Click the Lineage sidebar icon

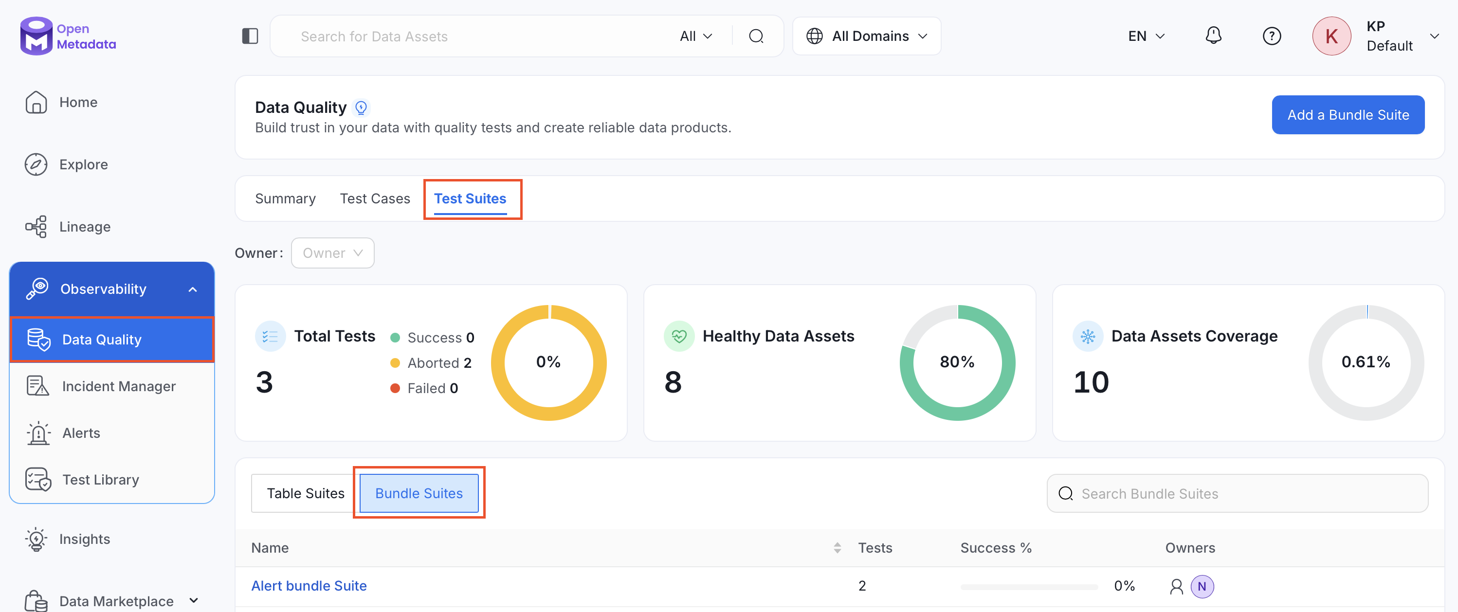click(x=36, y=227)
